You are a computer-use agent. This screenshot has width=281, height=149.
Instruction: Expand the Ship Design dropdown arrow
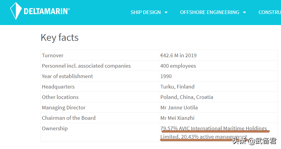tap(166, 13)
